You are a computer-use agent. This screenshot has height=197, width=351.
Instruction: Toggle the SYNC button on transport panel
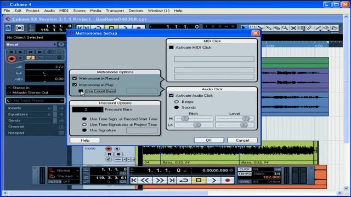245,182
